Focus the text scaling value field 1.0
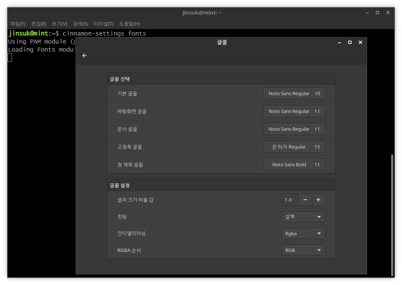This screenshot has width=402, height=285. click(x=290, y=200)
